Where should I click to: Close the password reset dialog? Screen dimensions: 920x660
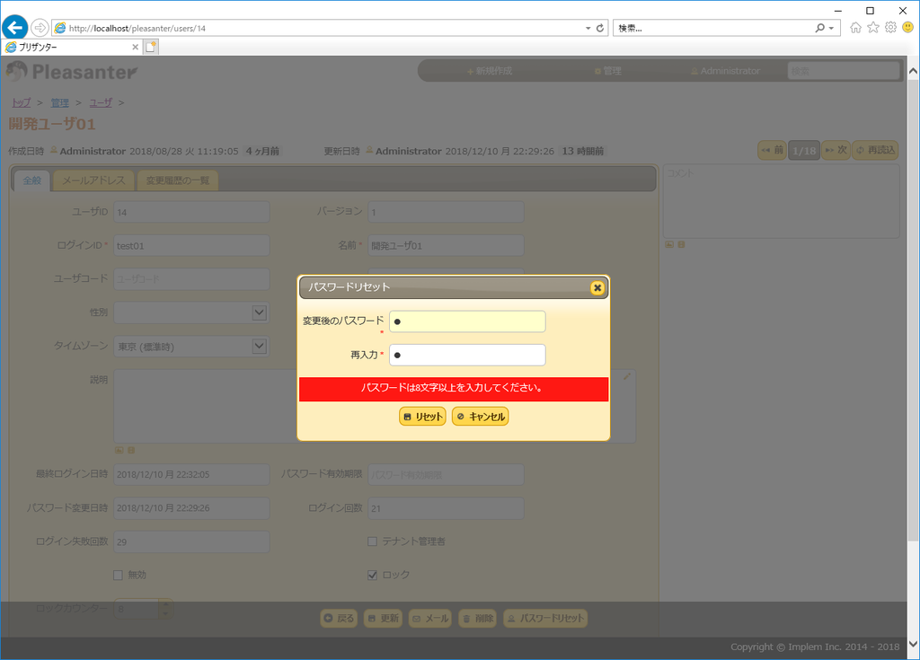597,288
